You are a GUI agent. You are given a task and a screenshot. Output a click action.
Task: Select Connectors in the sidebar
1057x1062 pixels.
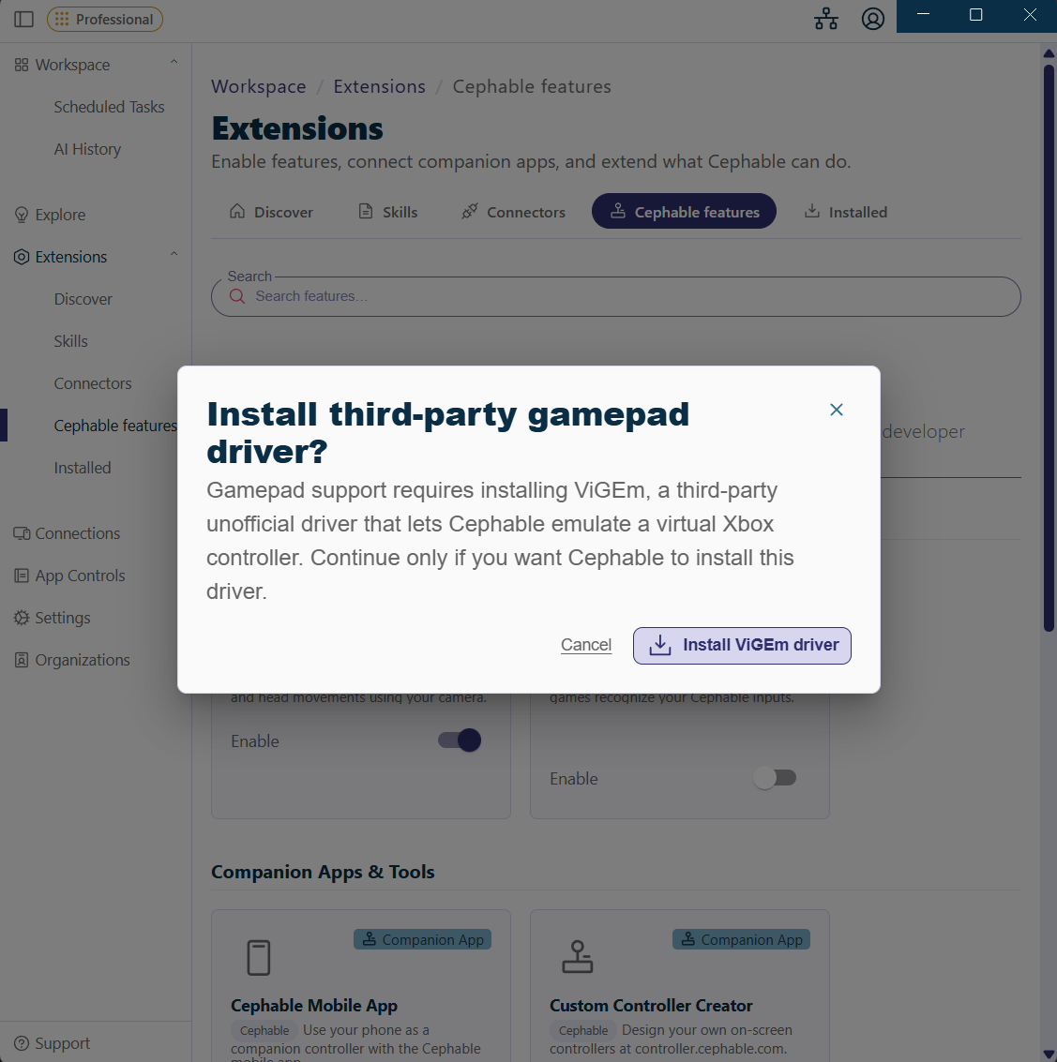tap(93, 383)
